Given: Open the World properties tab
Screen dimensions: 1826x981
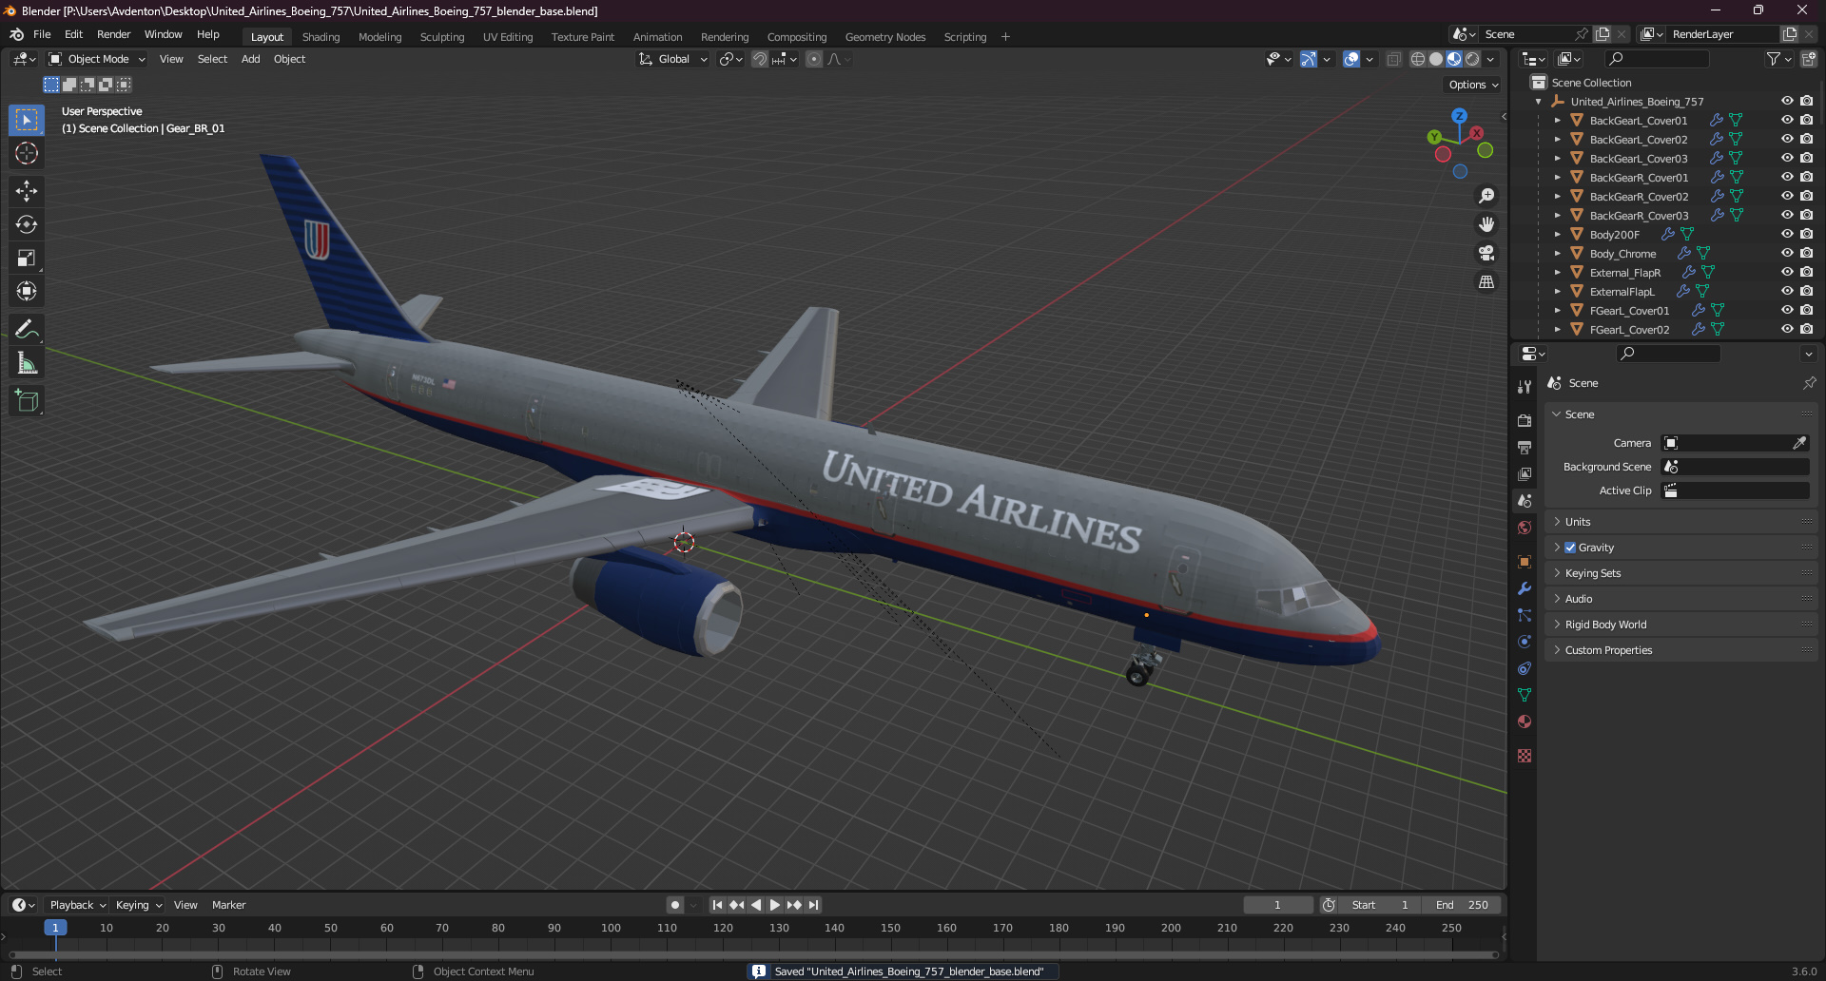Looking at the screenshot, I should [1525, 528].
